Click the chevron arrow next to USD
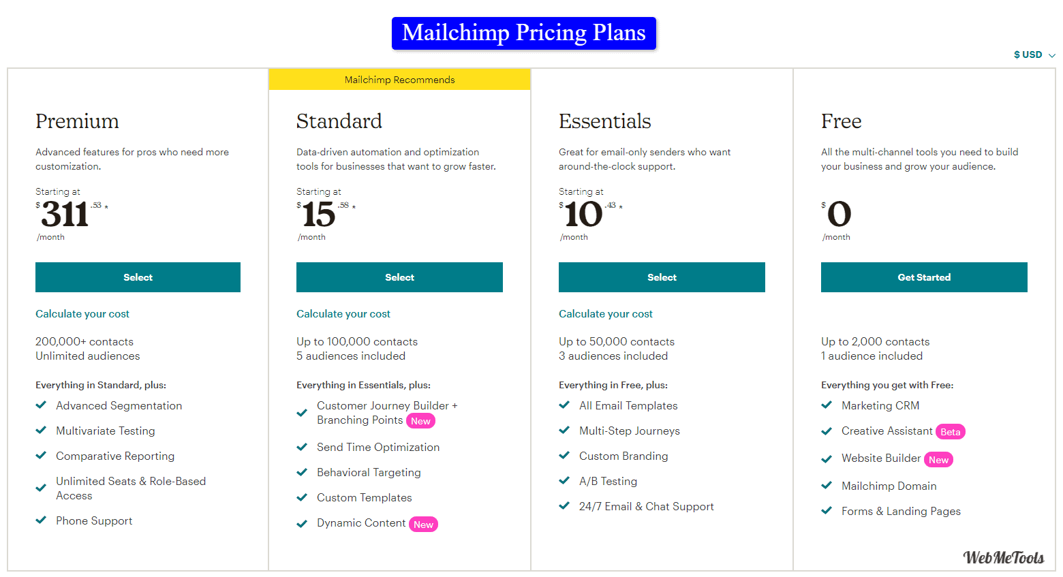 [x=1051, y=55]
